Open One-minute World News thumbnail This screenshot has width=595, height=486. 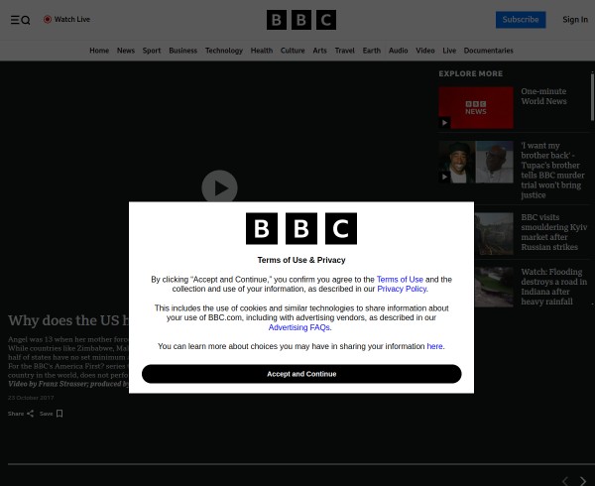[476, 107]
